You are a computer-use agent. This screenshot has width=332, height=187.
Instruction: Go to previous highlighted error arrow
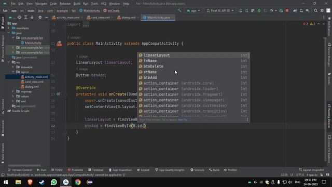(x=319, y=24)
